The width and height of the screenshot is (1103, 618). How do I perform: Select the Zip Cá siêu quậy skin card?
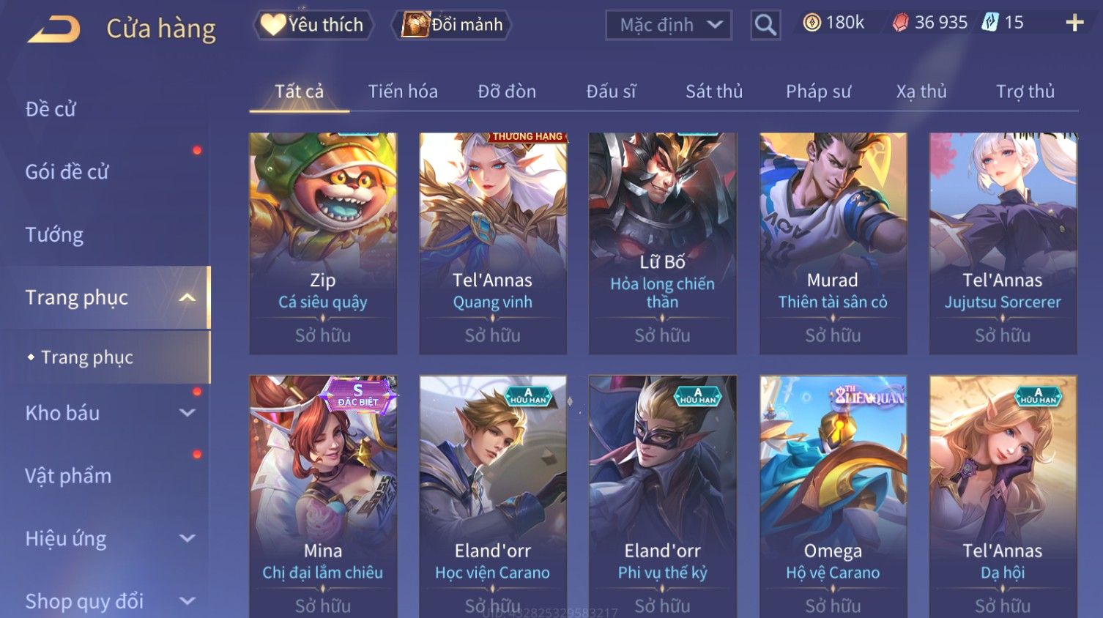click(x=323, y=243)
